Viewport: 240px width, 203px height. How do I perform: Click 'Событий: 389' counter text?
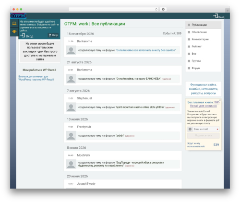point(172,33)
